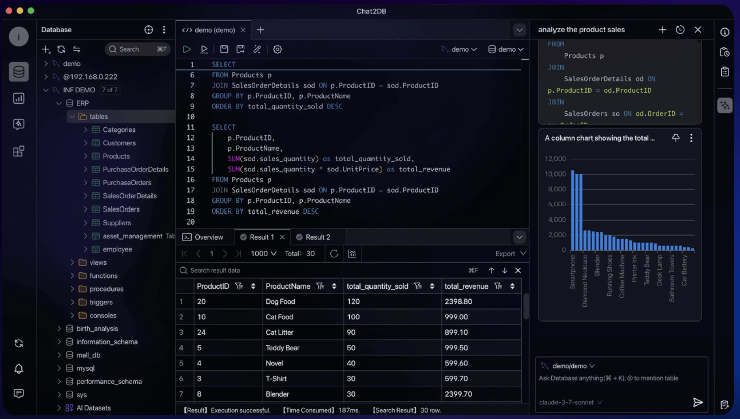This screenshot has height=419, width=740.
Task: Open AI chat history clock icon
Action: pos(680,30)
